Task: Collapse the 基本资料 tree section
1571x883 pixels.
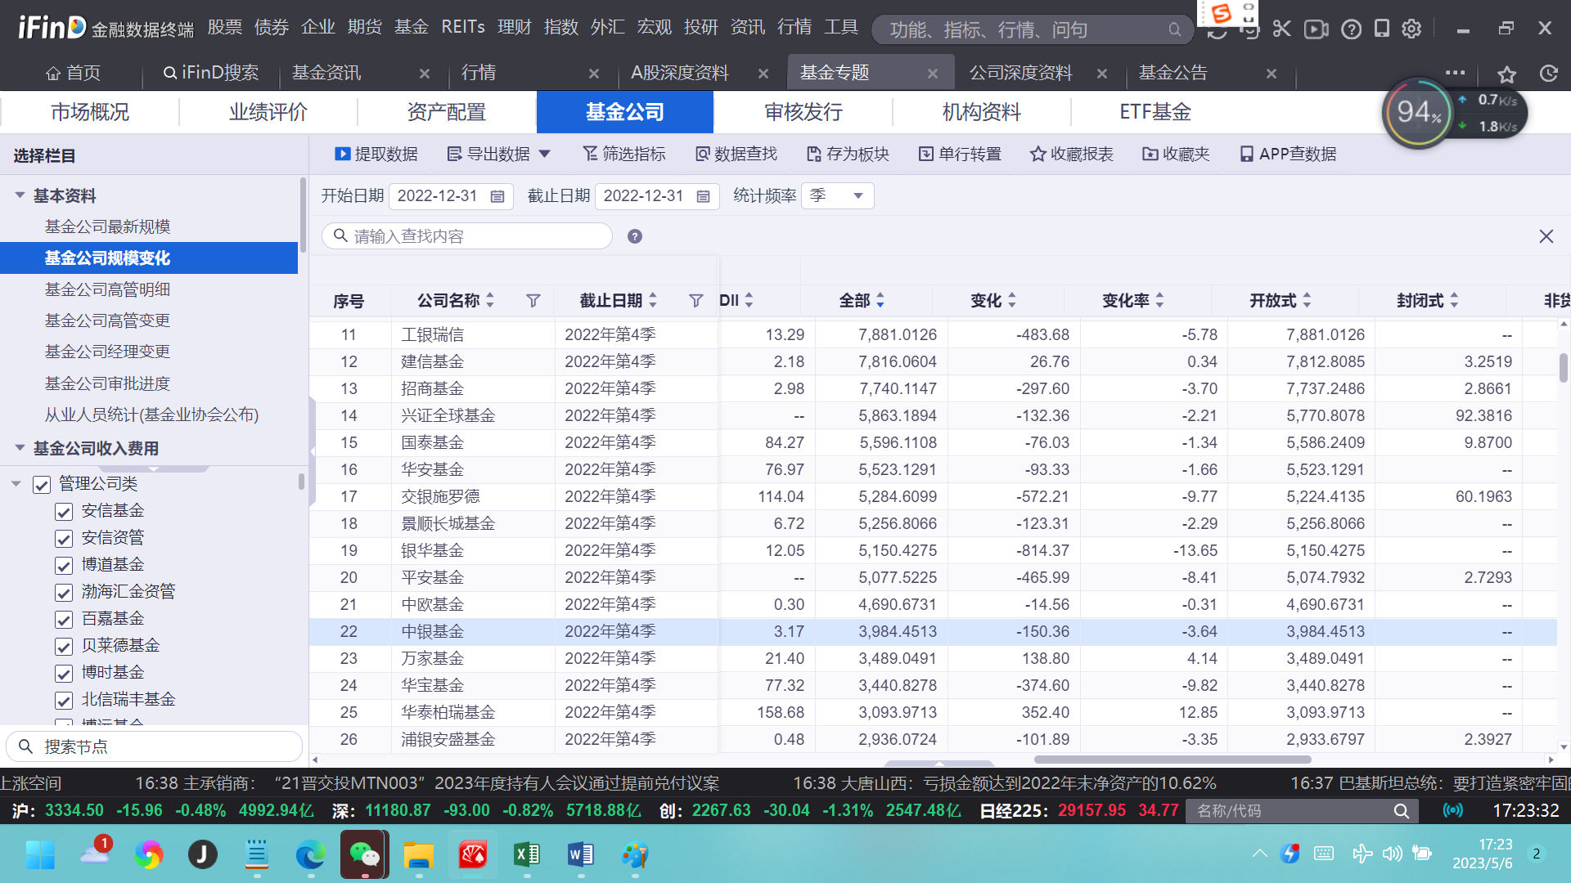Action: 20,195
